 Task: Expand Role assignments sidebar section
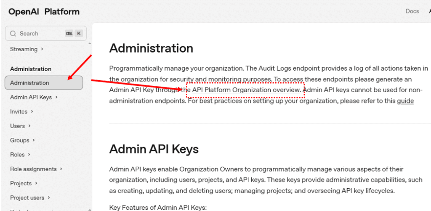click(36, 169)
